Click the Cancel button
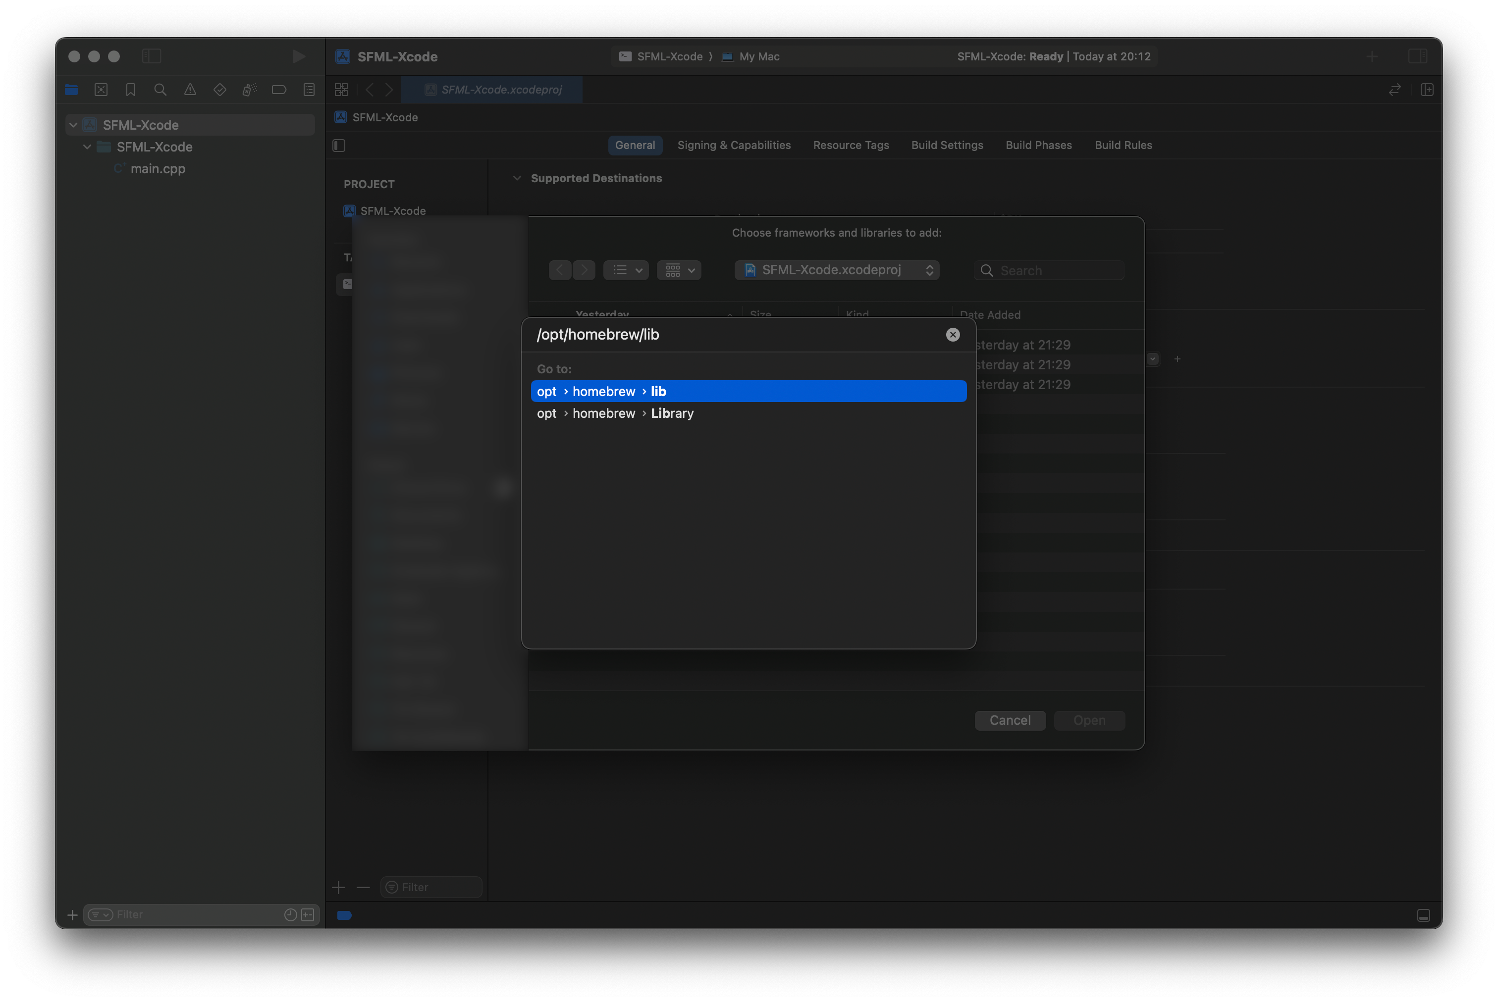The image size is (1498, 1002). (x=1010, y=720)
